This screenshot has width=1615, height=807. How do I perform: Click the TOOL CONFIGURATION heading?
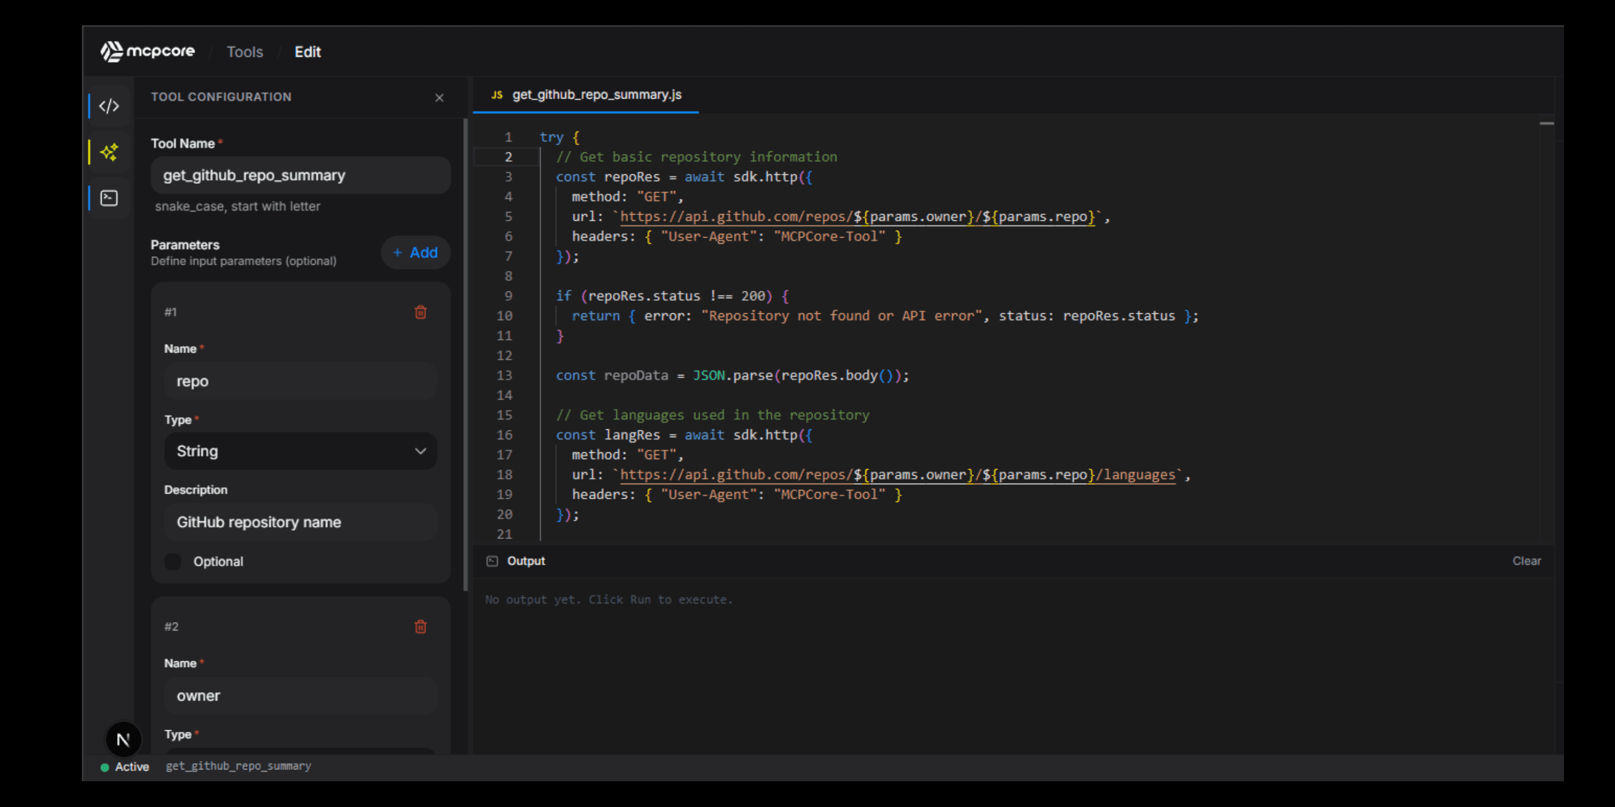pyautogui.click(x=222, y=97)
